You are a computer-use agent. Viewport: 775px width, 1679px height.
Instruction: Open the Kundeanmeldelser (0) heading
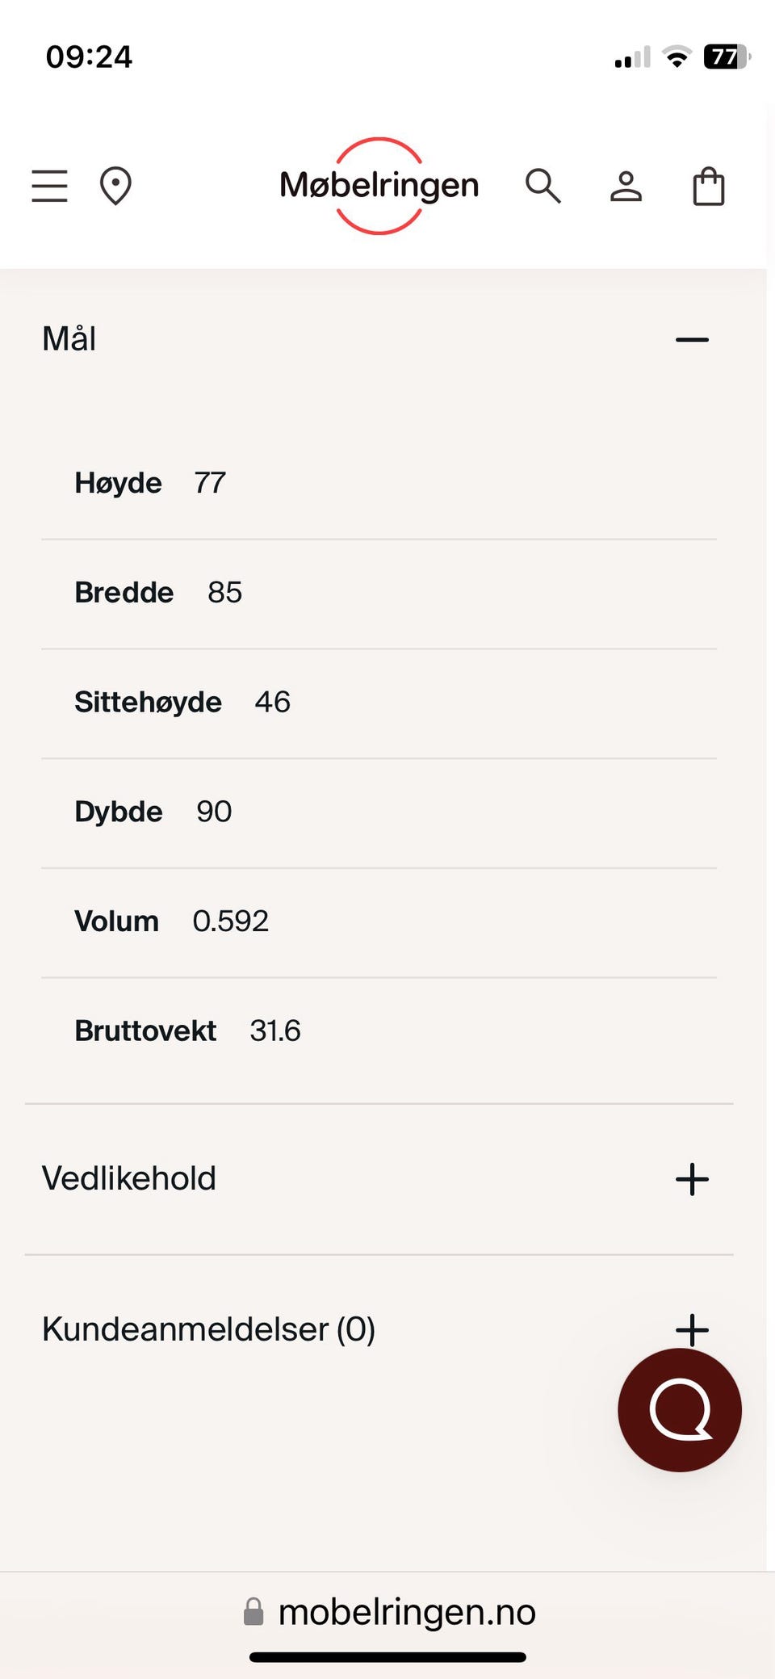coord(208,1329)
